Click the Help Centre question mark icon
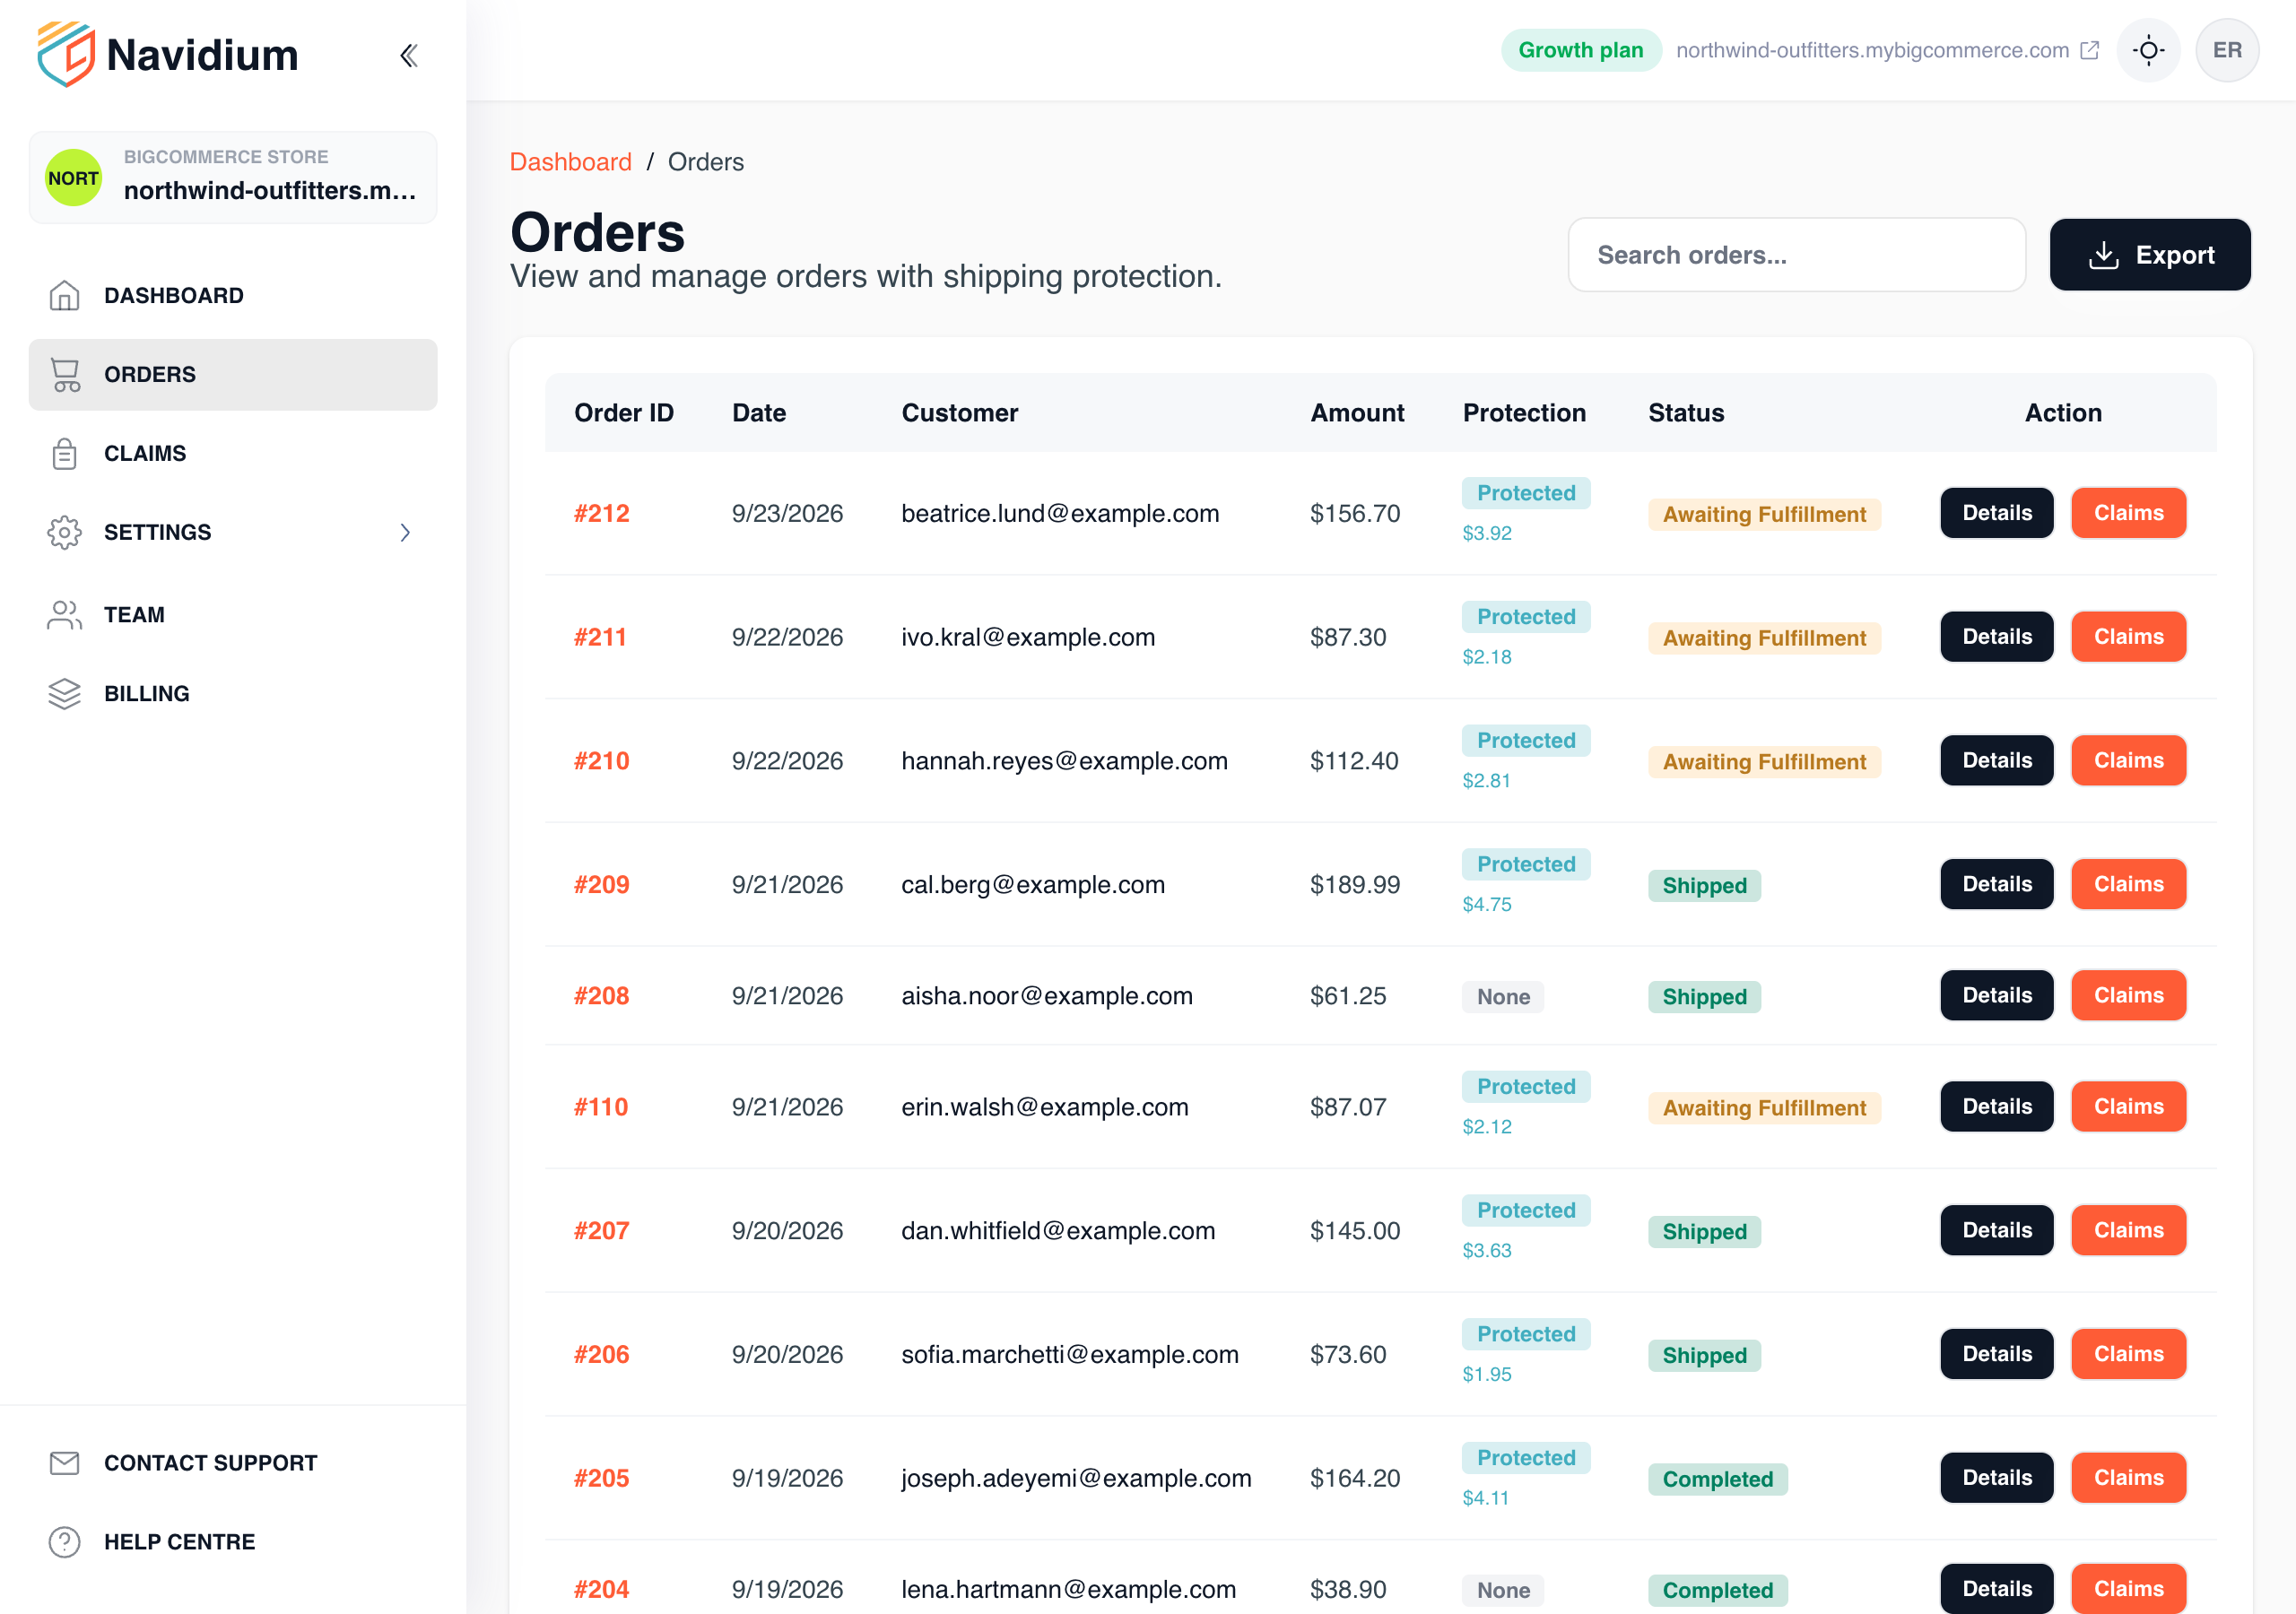Screen dimensions: 2296x1614 65,1542
